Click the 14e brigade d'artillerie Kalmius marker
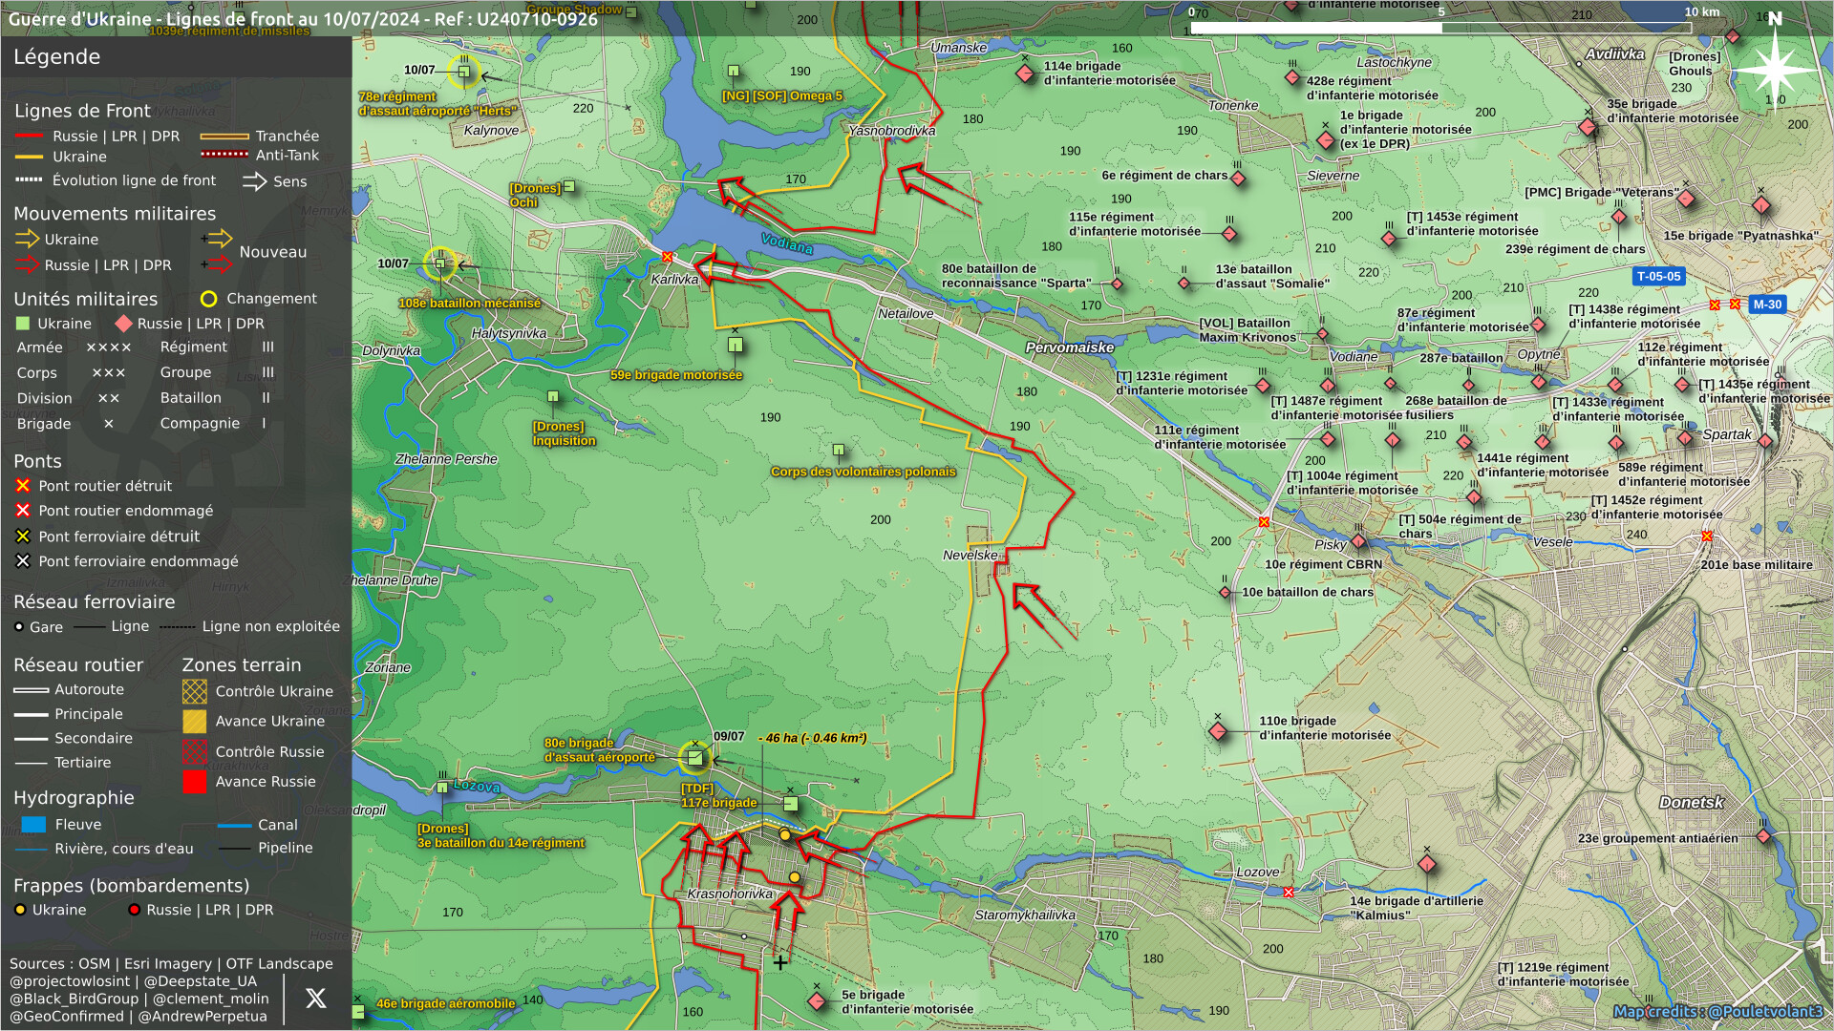Screen dimensions: 1834x1031 click(1427, 865)
